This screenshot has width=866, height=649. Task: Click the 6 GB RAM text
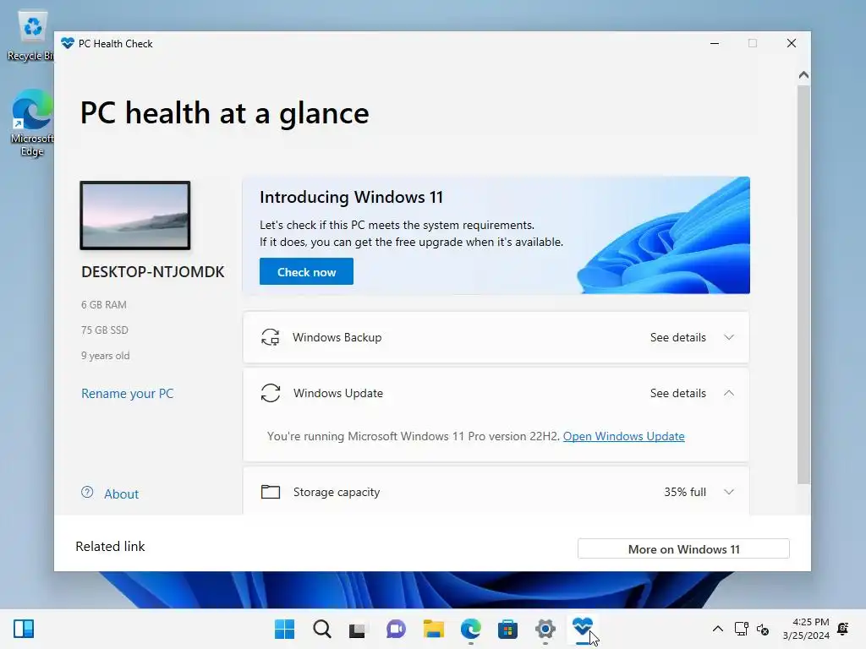tap(104, 304)
